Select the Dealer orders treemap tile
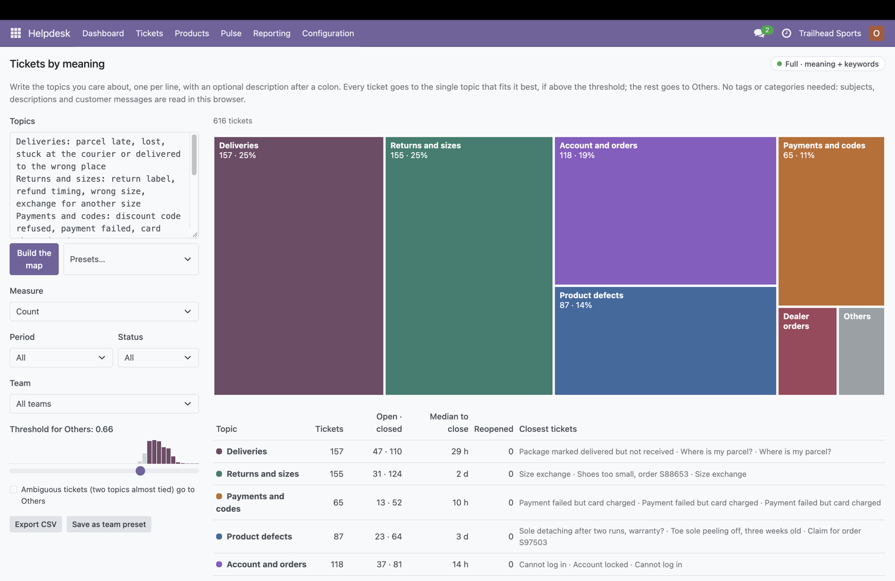Screen dimensions: 895x581 pos(807,351)
